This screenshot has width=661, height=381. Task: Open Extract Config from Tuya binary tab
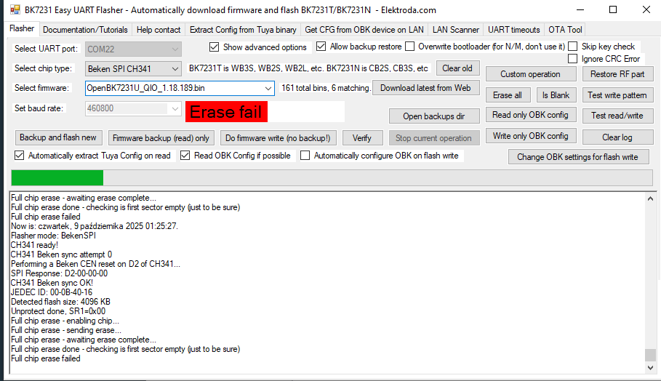[243, 30]
